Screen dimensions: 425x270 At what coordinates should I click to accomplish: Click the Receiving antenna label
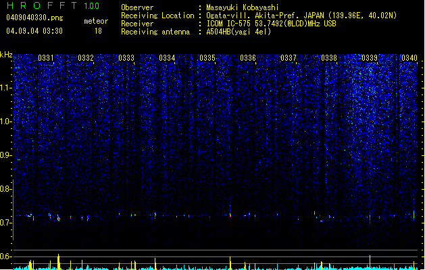tap(155, 32)
